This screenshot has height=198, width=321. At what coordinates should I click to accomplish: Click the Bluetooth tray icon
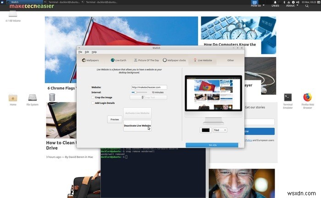click(284, 2)
